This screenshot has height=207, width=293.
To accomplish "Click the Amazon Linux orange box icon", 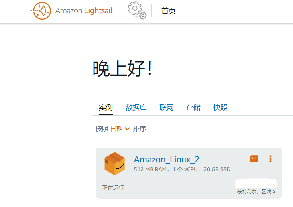I will click(114, 163).
